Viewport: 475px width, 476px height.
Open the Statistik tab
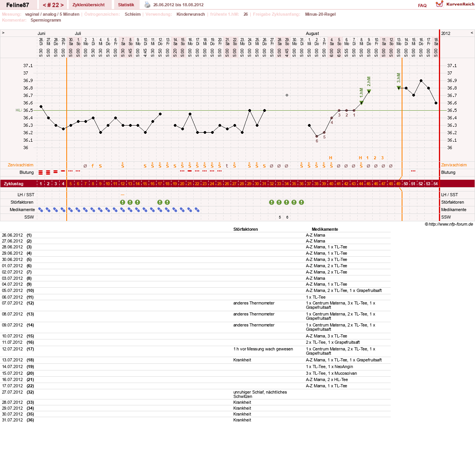(126, 5)
